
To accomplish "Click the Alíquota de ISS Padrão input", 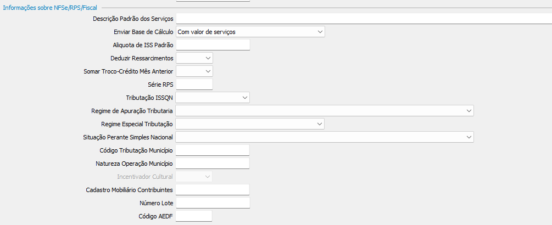I will 213,45.
